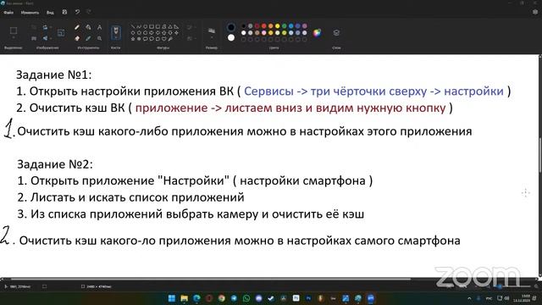Open File Explorer from taskbar
Image resolution: width=542 pixels, height=305 pixels.
[x=185, y=298]
